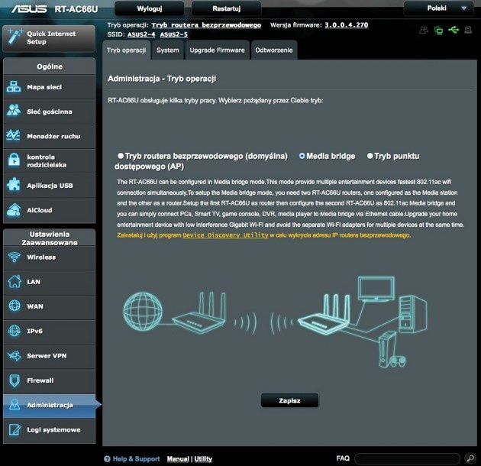
Task: Open the Quick Internet Setup wand icon
Action: pyautogui.click(x=15, y=37)
